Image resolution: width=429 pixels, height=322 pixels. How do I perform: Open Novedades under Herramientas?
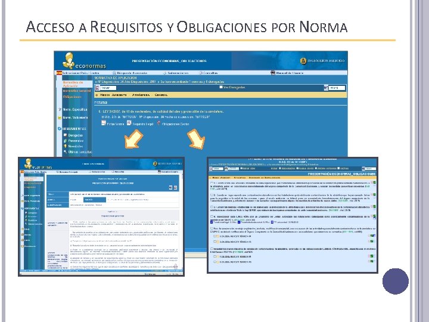pyautogui.click(x=76, y=146)
